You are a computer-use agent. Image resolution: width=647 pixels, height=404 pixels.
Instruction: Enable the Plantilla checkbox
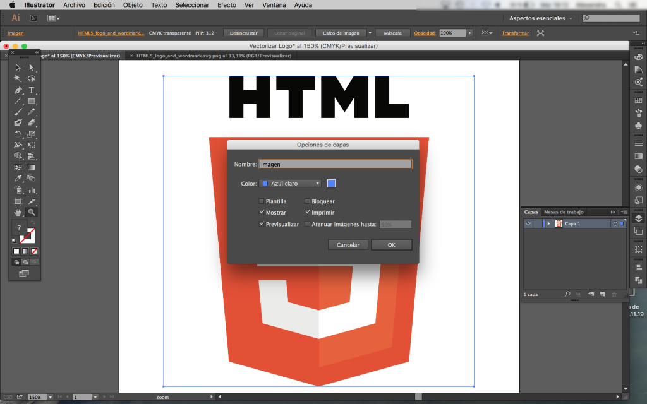261,201
